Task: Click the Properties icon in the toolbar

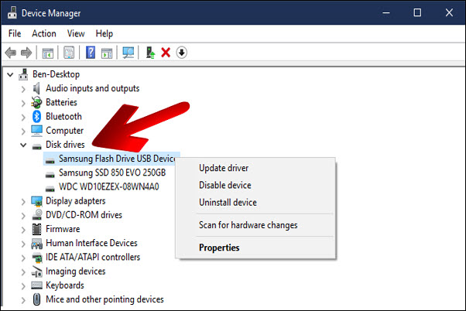Action: (69, 53)
